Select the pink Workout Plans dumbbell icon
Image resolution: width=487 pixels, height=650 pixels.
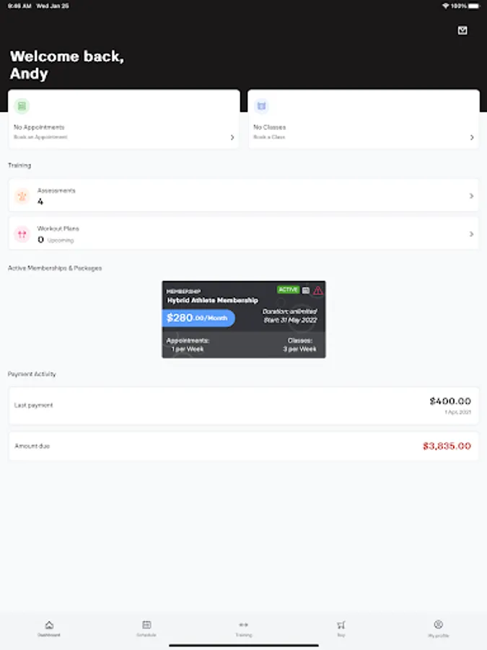(x=22, y=234)
